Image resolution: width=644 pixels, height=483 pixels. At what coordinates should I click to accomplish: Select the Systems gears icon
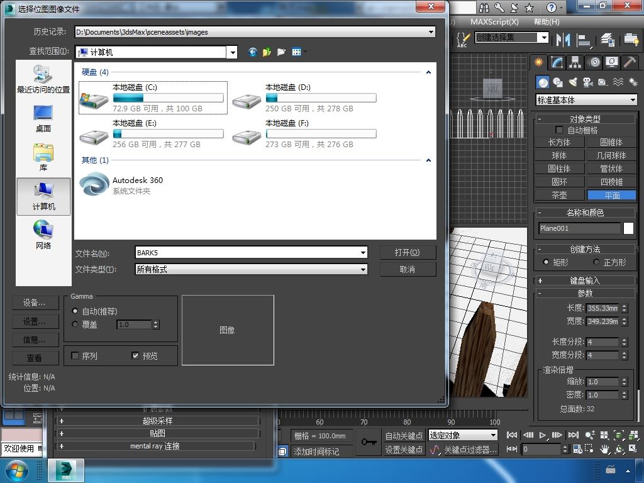[x=633, y=82]
